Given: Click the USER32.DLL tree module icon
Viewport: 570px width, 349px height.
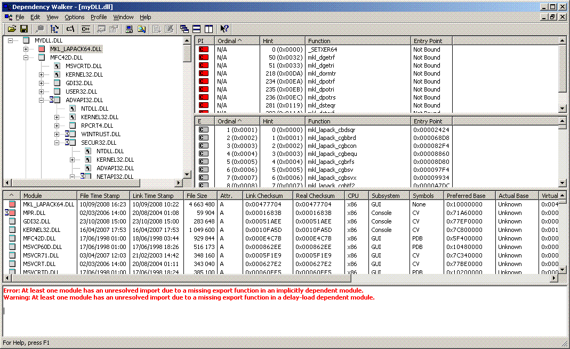Looking at the screenshot, I should pos(57,92).
